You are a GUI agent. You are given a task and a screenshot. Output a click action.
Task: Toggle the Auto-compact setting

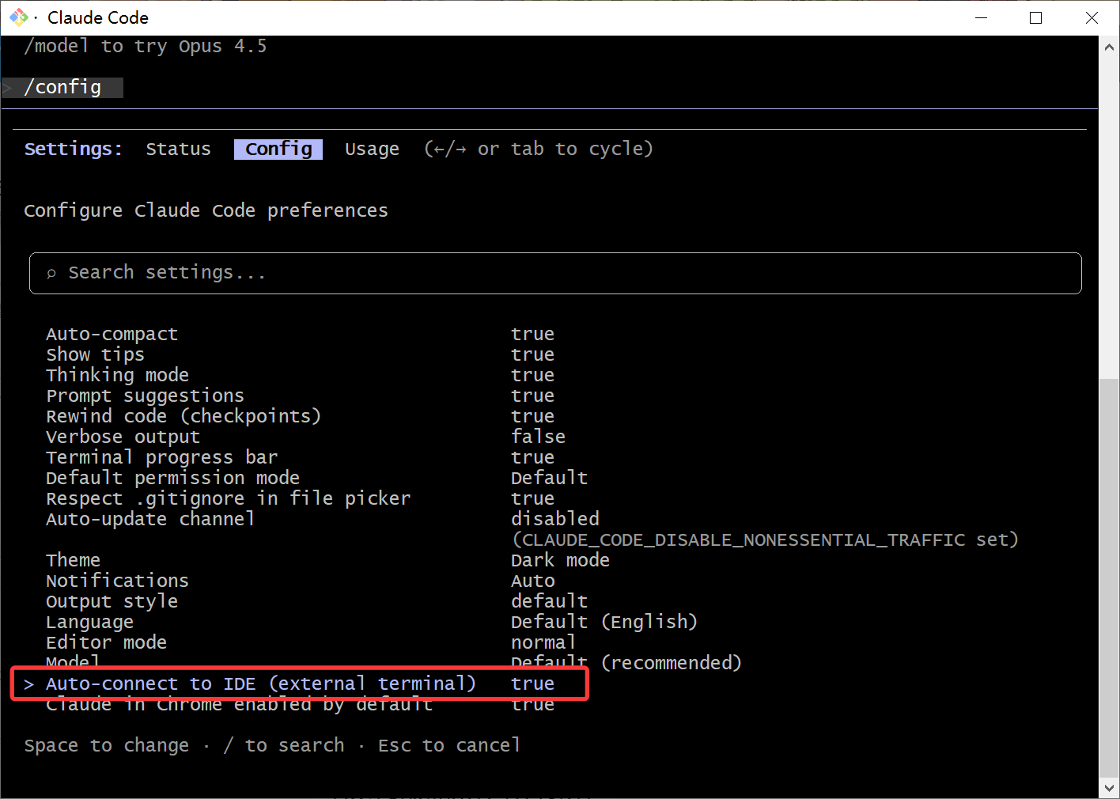(x=300, y=334)
